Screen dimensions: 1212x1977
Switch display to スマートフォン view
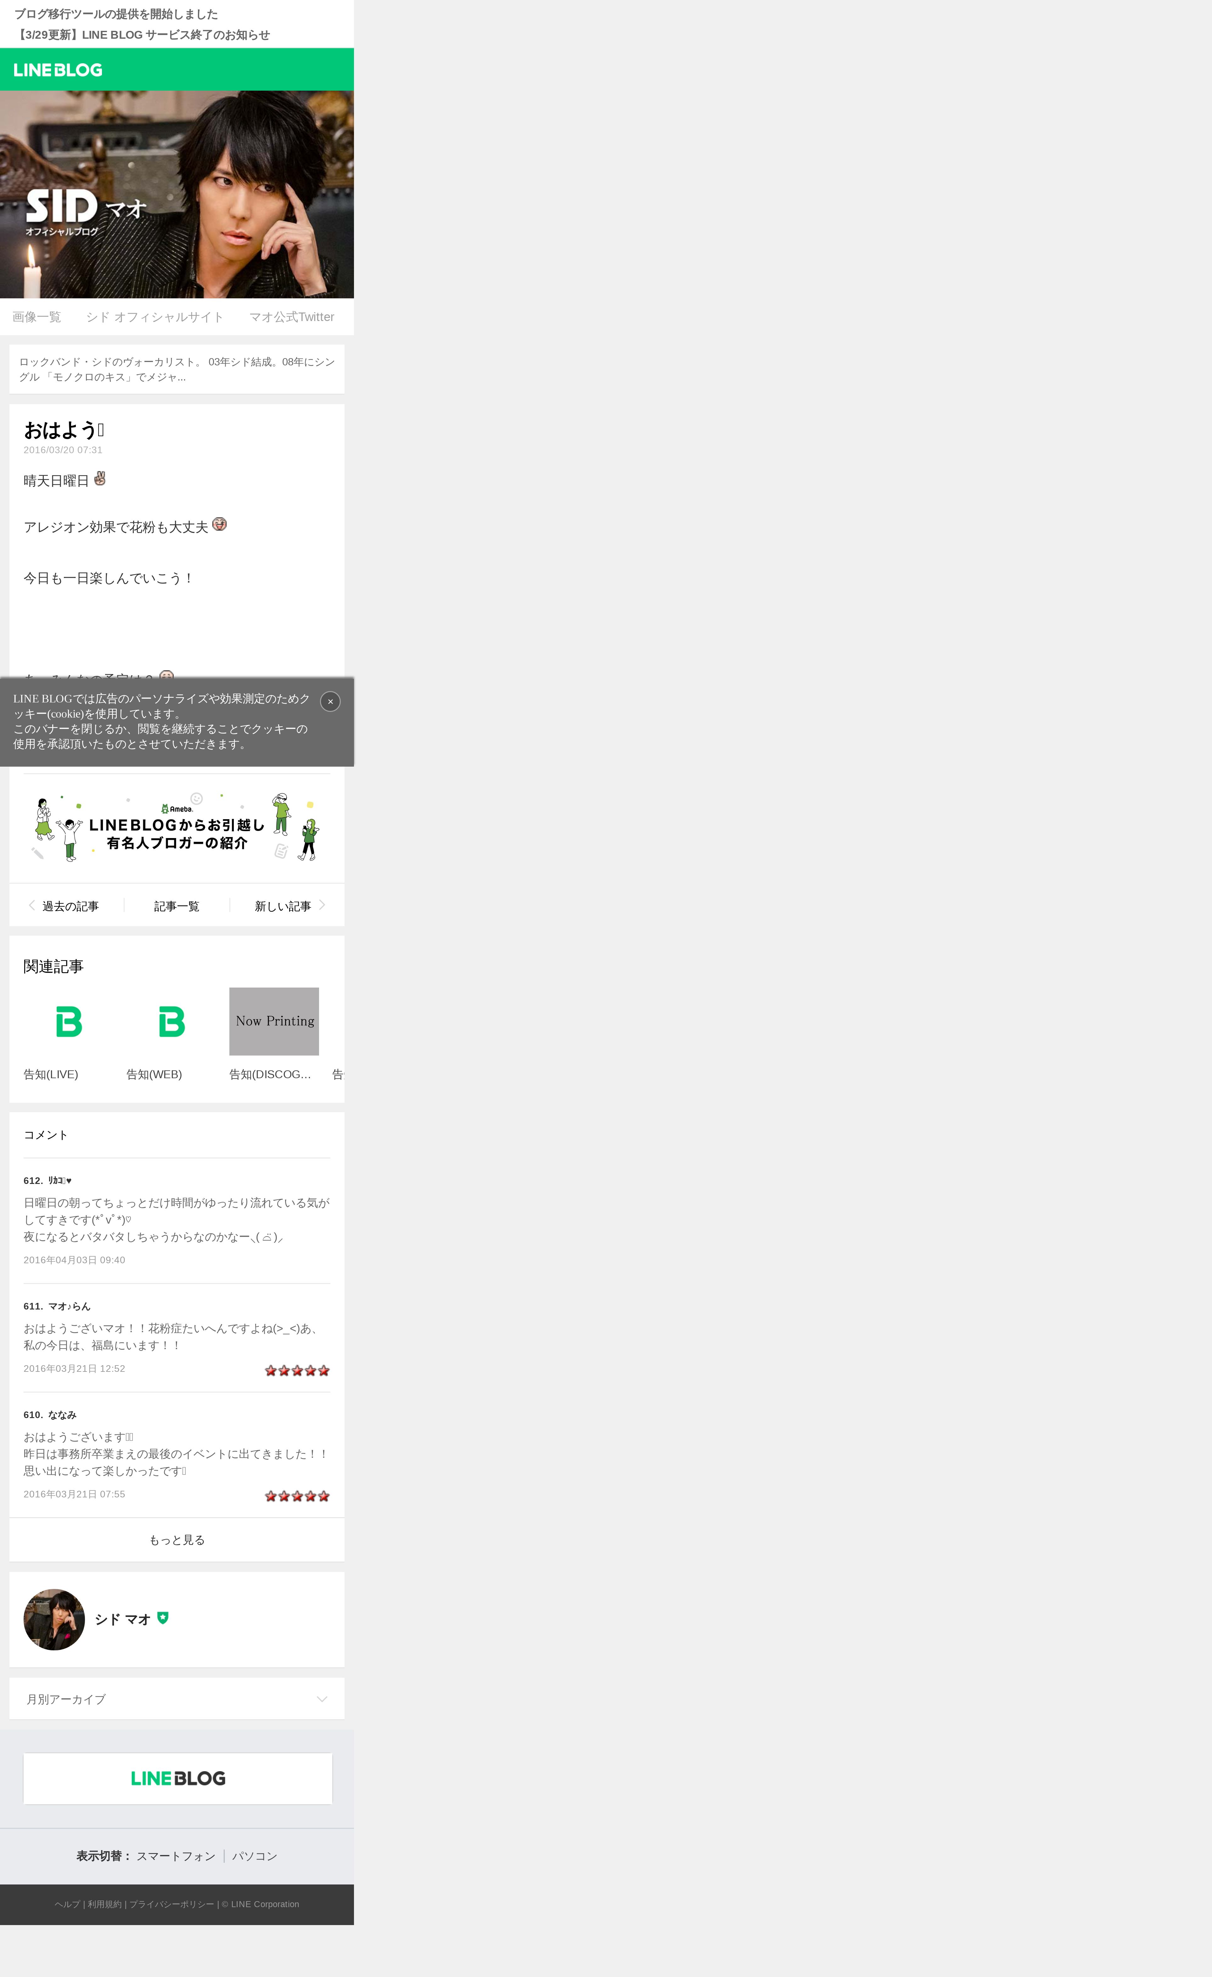click(x=176, y=1856)
